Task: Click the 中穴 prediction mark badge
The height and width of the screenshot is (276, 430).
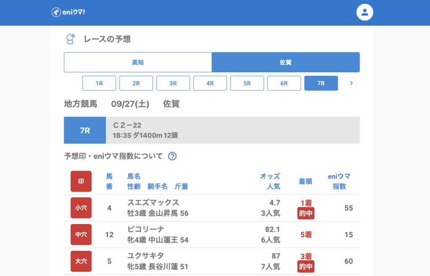Action: tap(81, 235)
